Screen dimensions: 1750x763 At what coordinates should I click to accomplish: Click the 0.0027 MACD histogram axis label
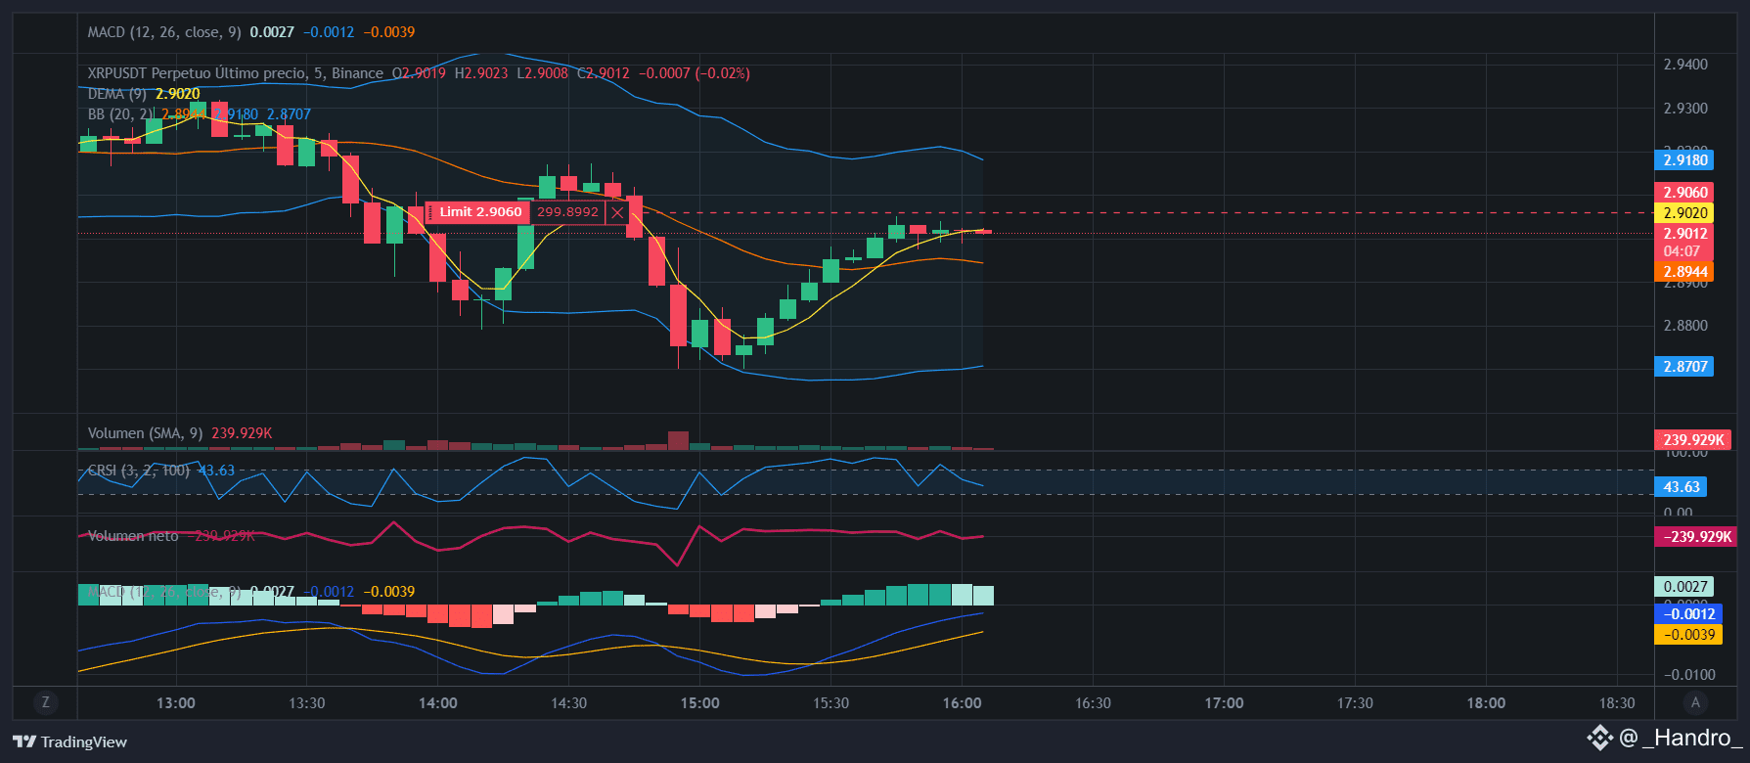pos(1683,587)
